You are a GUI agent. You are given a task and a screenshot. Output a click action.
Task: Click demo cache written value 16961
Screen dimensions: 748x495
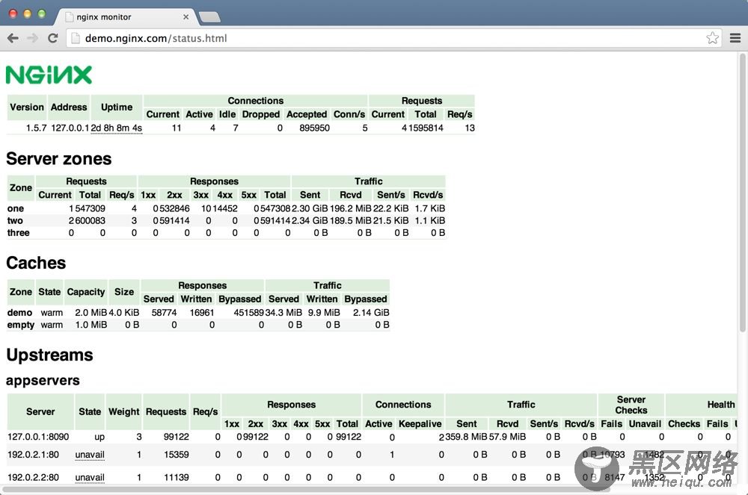point(202,313)
